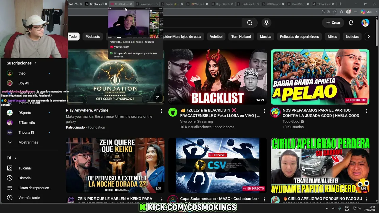This screenshot has width=379, height=213.
Task: Bookmark this page with the star icon
Action: pos(334,12)
